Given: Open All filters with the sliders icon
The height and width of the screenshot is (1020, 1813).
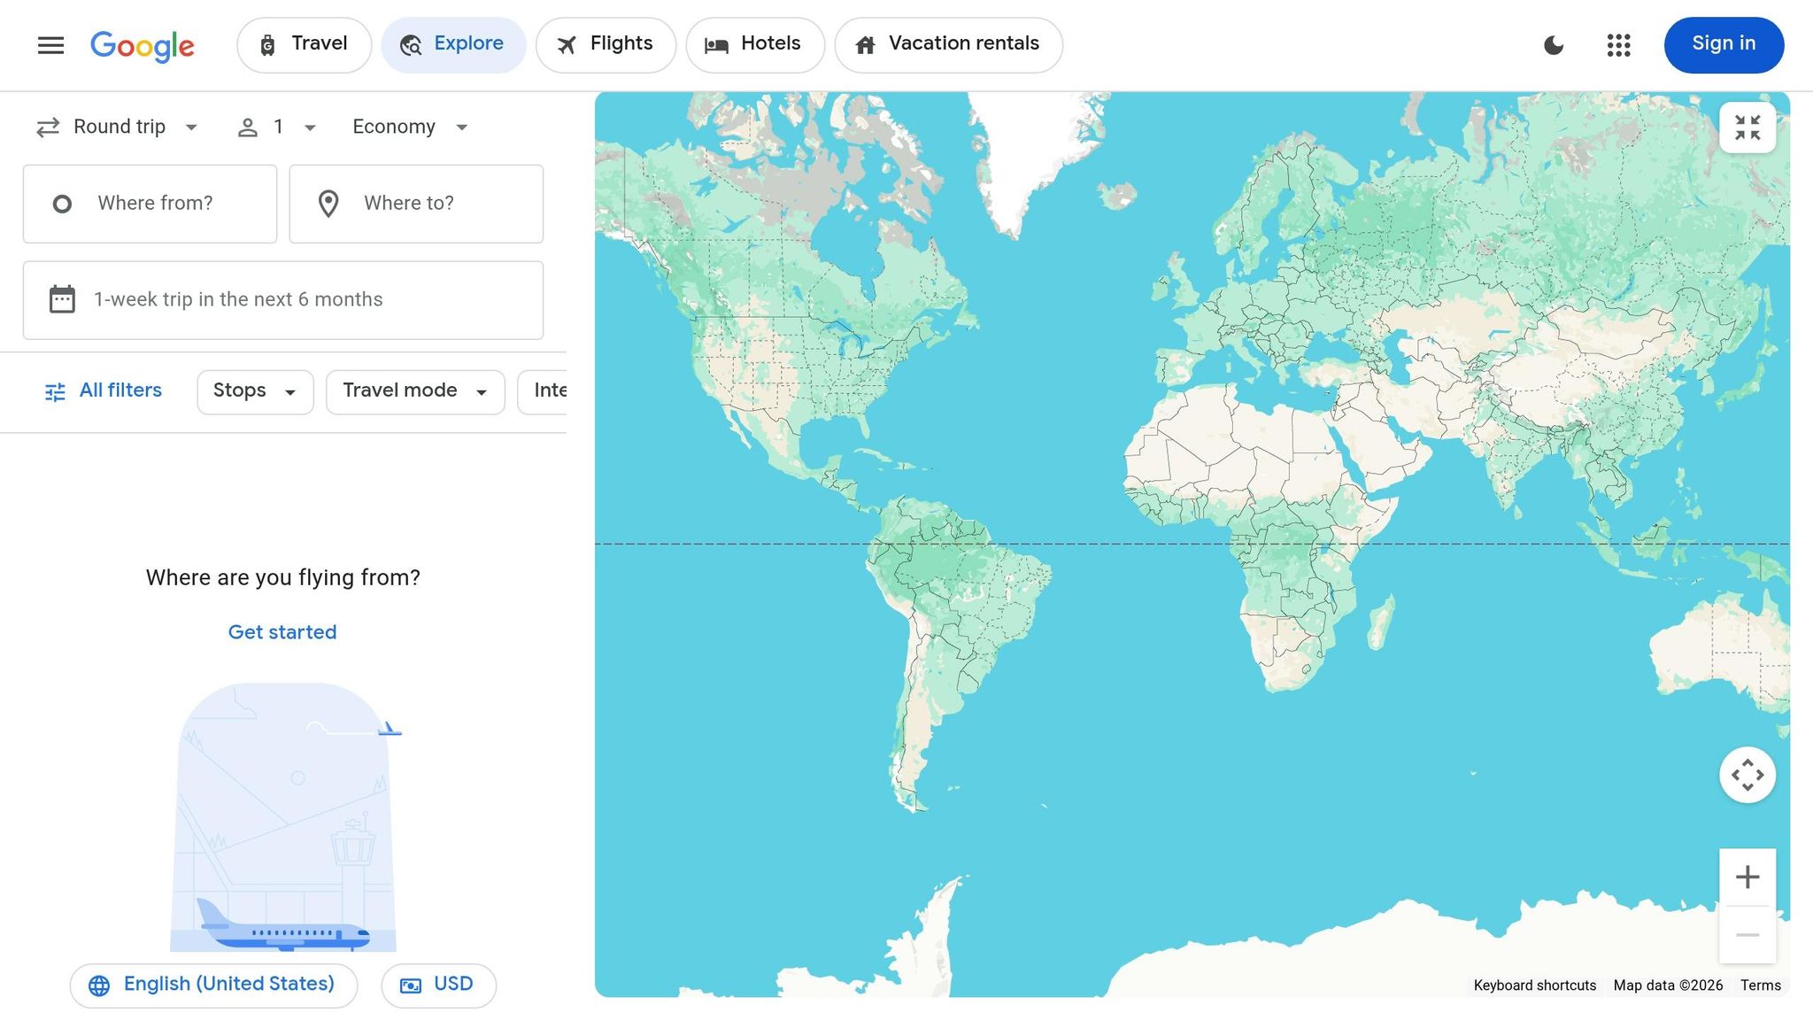Looking at the screenshot, I should click(56, 390).
